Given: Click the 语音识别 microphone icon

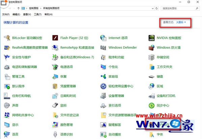Looking at the screenshot, I should click(x=55, y=134).
